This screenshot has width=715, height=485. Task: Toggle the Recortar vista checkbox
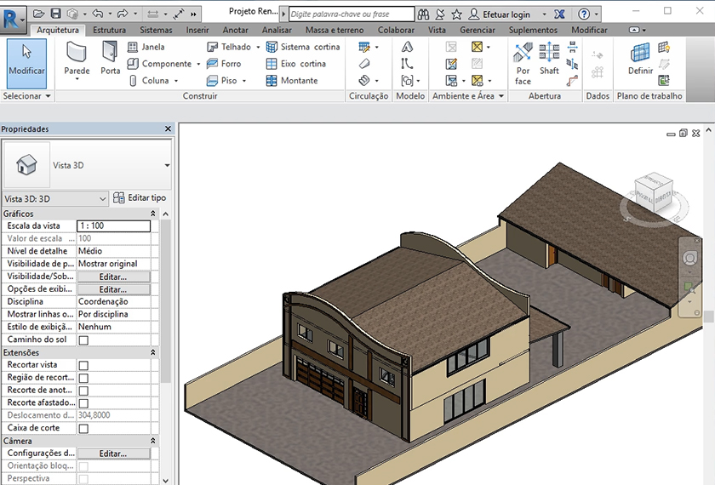[83, 365]
